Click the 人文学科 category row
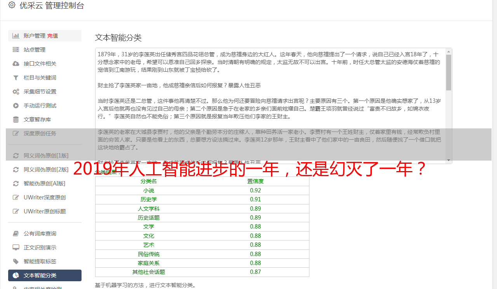497x289 pixels. tap(202, 209)
